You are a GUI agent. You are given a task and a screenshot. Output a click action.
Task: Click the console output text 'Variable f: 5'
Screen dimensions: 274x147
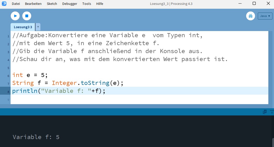(36, 137)
